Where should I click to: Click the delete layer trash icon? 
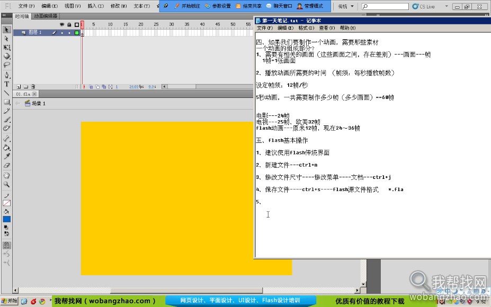[x=33, y=87]
